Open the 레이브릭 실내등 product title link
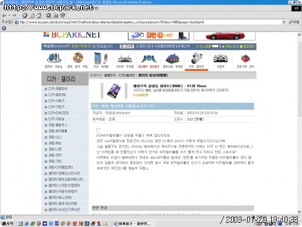The height and width of the screenshot is (227, 302). point(170,86)
